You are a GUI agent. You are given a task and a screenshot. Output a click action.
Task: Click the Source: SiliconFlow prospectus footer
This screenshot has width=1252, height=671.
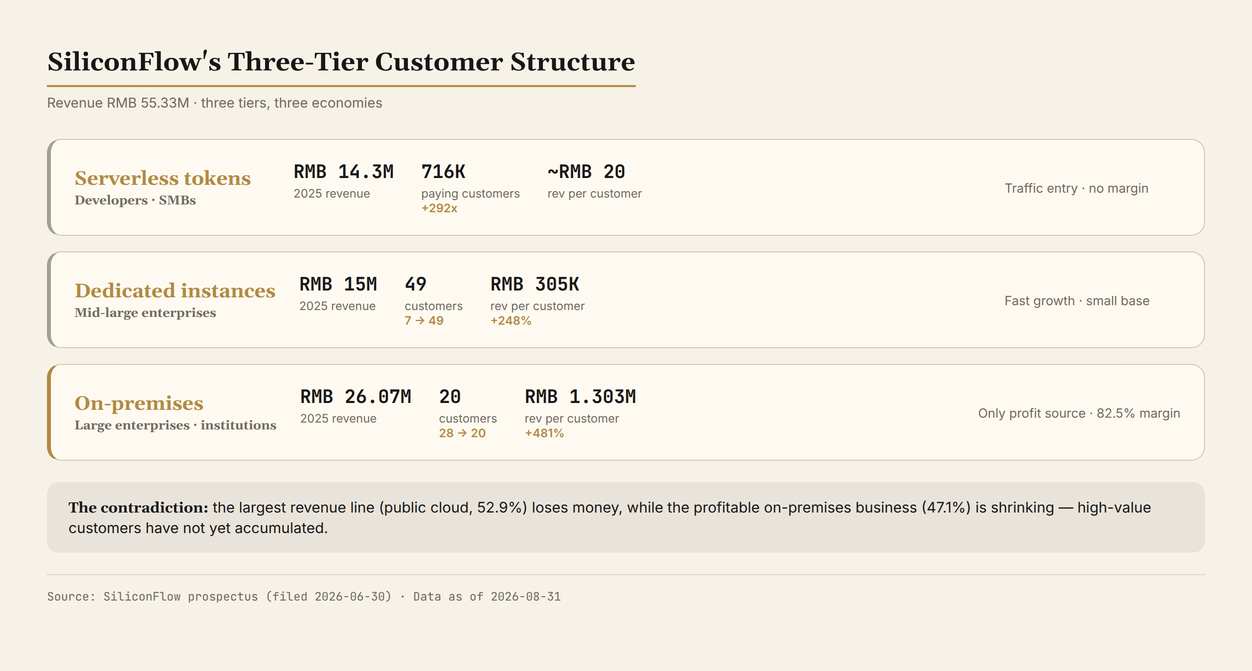click(x=304, y=597)
